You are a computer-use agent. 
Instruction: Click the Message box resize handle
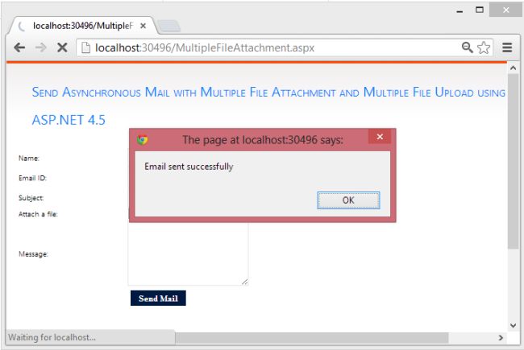[x=245, y=282]
